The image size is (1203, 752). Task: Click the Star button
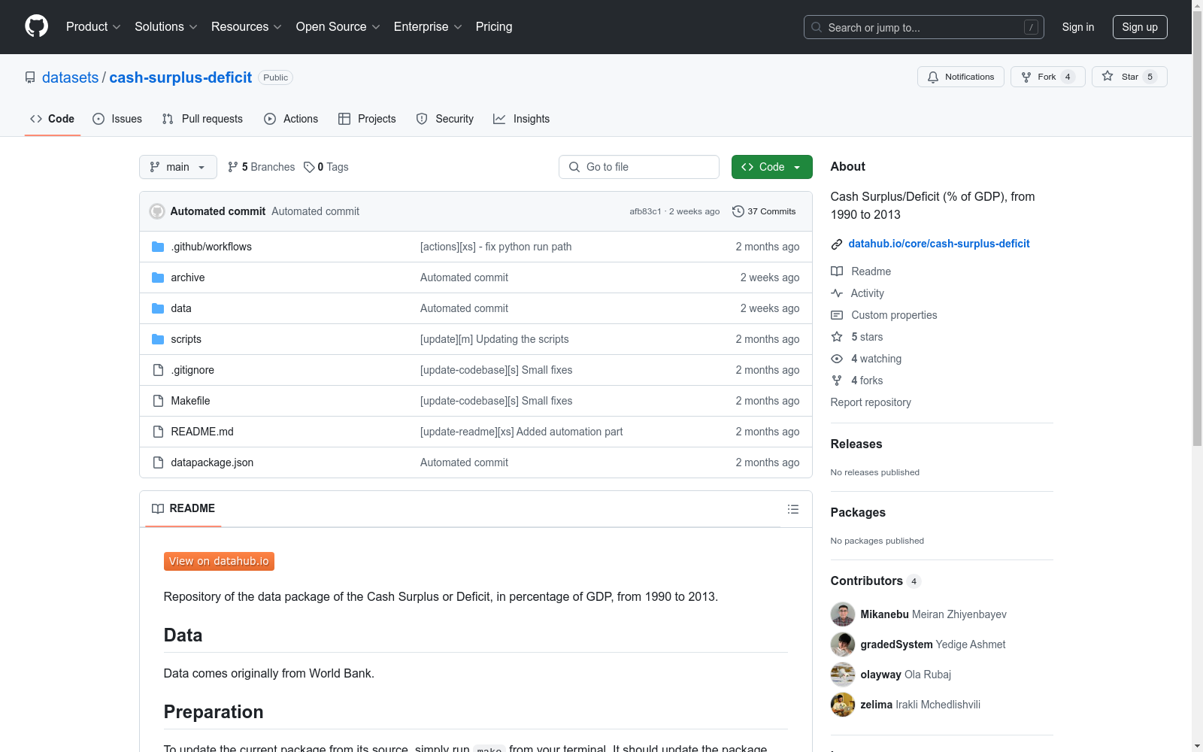(x=1129, y=77)
